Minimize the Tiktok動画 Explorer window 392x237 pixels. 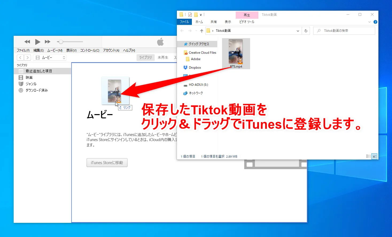[x=348, y=15]
